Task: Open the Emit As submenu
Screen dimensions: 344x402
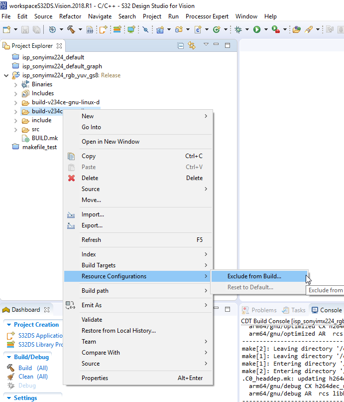Action: pyautogui.click(x=138, y=305)
